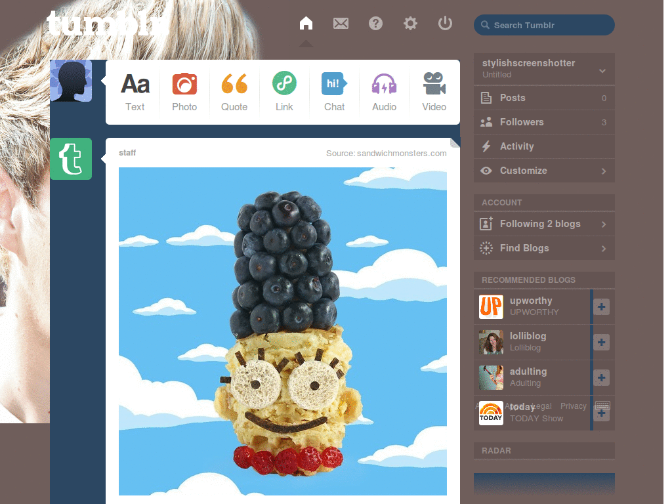The height and width of the screenshot is (504, 672).
Task: Open the Marge Simpson food photo
Action: (x=283, y=331)
